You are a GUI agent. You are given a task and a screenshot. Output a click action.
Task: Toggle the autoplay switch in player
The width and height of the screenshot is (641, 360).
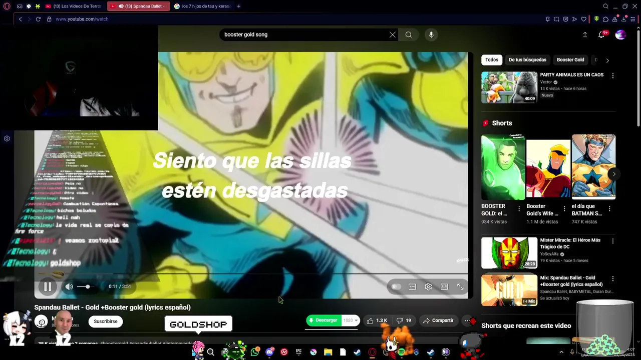pyautogui.click(x=396, y=286)
